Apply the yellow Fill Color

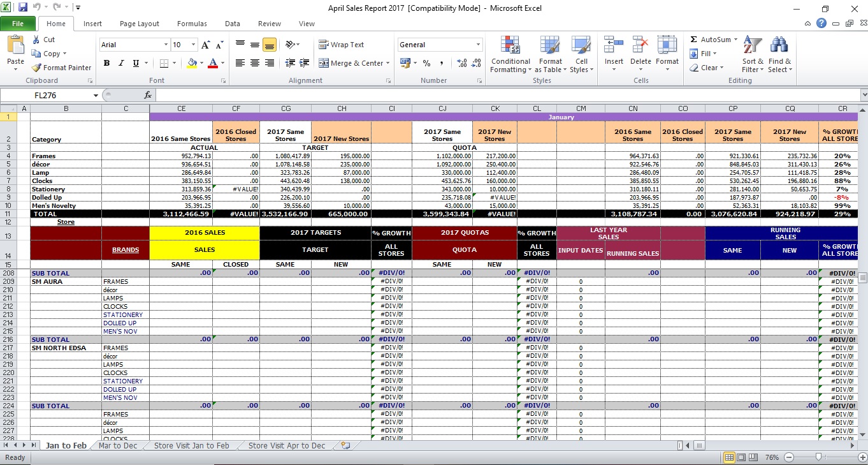coord(192,63)
